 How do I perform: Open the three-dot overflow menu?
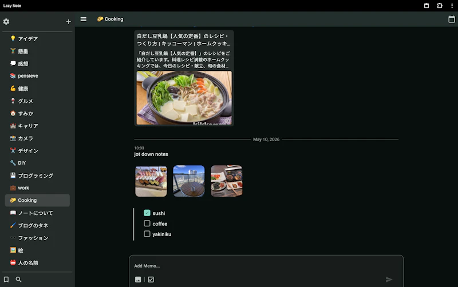452,6
